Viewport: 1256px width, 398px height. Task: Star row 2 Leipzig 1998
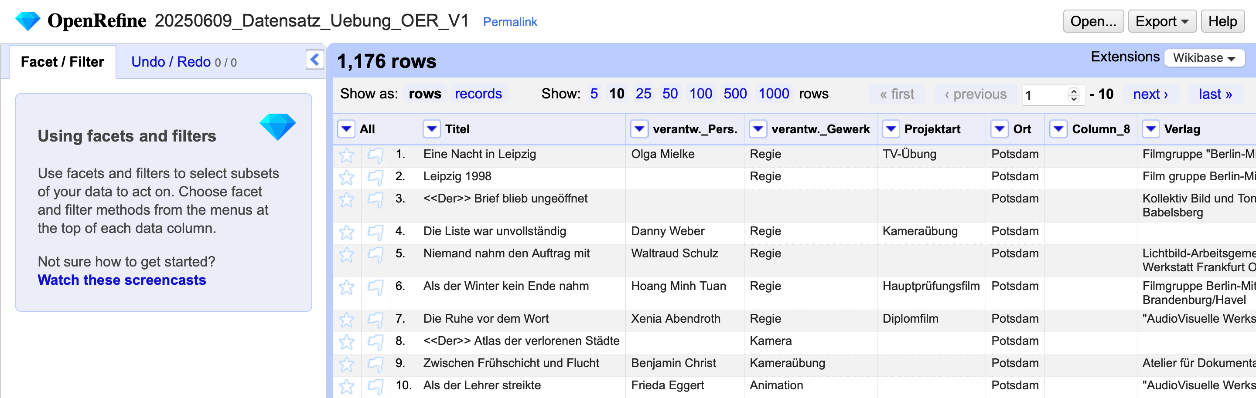(347, 178)
